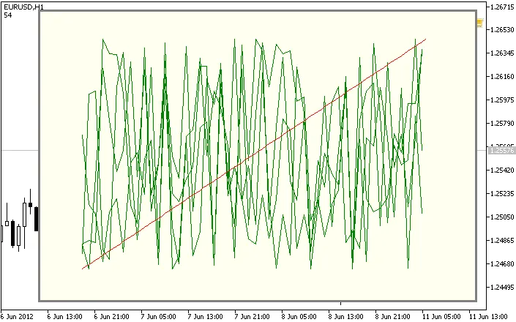Click the value 54 under the chart title
Screen dimensions: 516x322
point(7,15)
